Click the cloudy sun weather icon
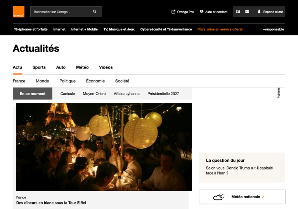This screenshot has height=209, width=298. (218, 197)
